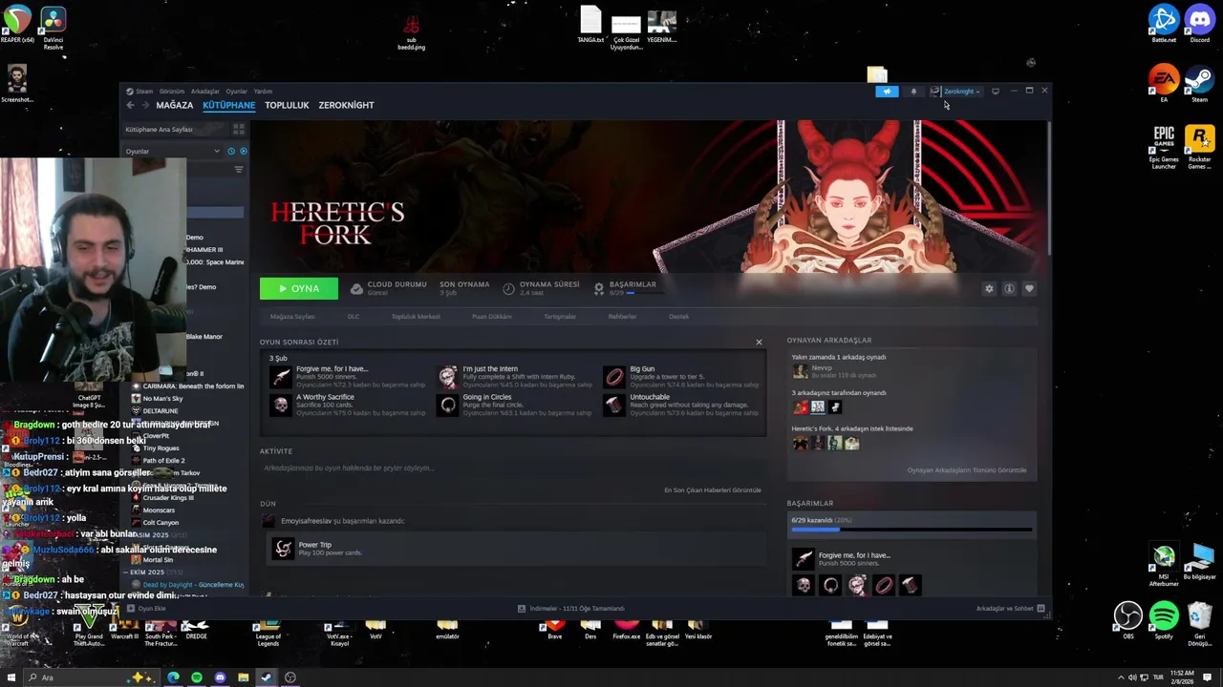
Task: Open Nevvp friend avatar
Action: click(x=800, y=371)
